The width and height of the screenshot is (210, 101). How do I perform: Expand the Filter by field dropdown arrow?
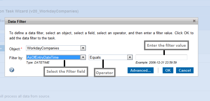coord(83,57)
